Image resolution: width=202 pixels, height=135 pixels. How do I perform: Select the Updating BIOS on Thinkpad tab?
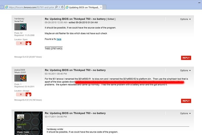click(84, 7)
